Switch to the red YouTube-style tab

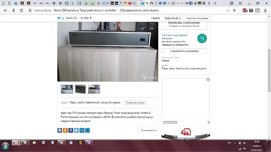[x=130, y=3]
